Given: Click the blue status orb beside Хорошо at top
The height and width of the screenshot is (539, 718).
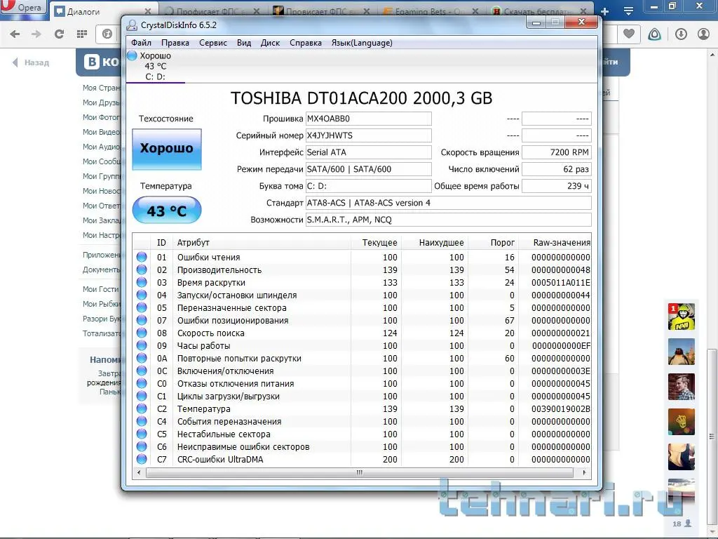Looking at the screenshot, I should point(132,55).
